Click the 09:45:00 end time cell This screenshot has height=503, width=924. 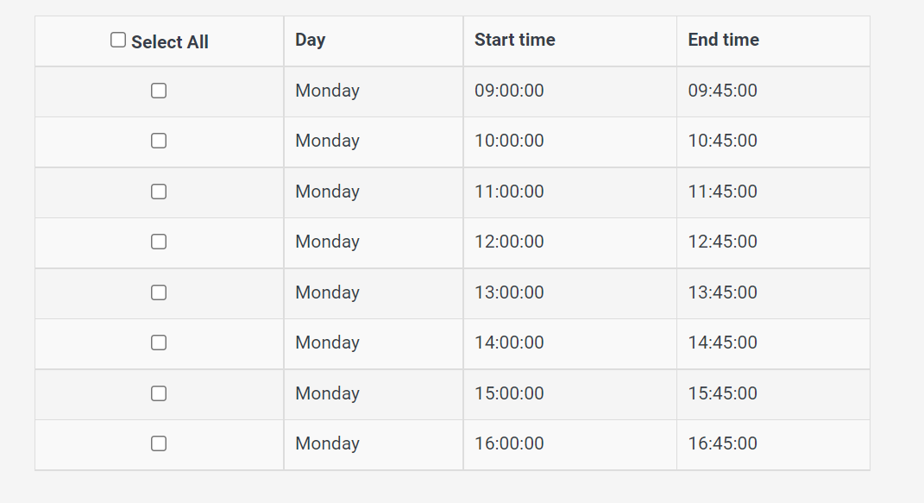(722, 91)
